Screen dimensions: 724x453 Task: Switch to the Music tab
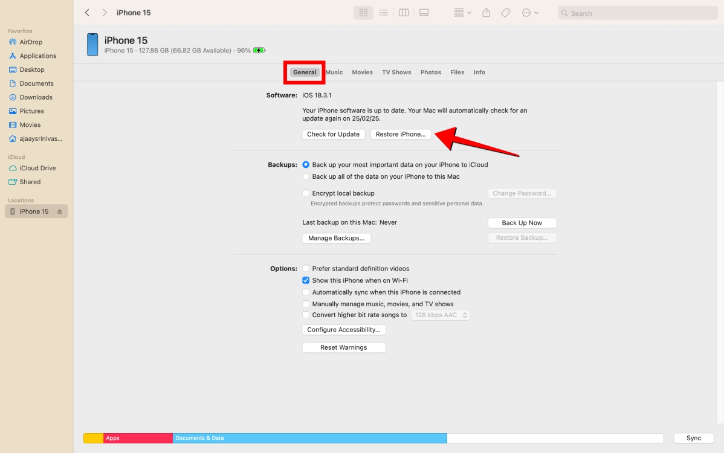[334, 72]
